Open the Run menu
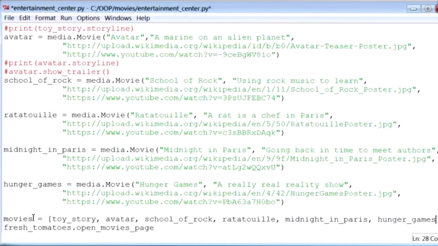This screenshot has height=246, width=438. click(66, 18)
